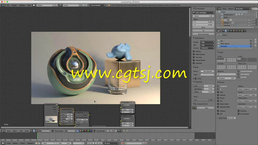This screenshot has height=145, width=258.
Task: Click the alpha channel backdrop icon
Action: [83, 131]
